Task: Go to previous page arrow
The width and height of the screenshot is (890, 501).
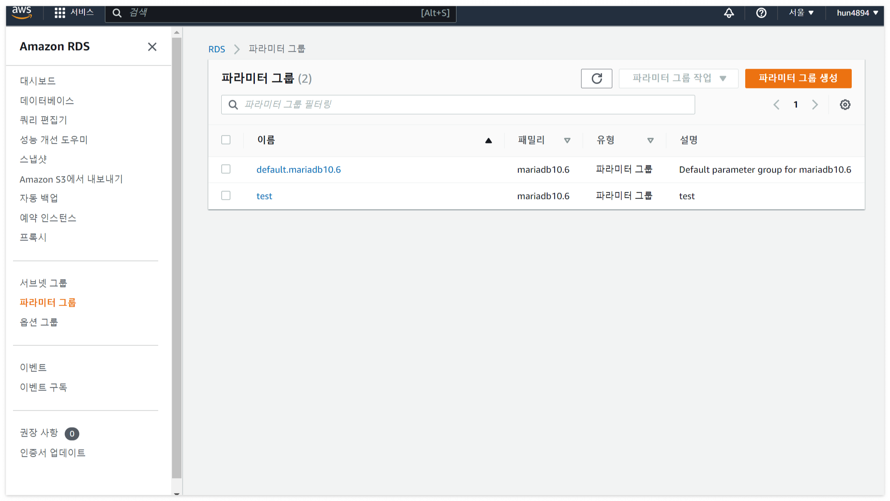Action: click(x=776, y=105)
